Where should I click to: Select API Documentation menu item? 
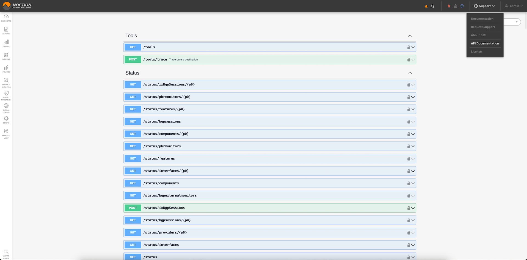[485, 43]
